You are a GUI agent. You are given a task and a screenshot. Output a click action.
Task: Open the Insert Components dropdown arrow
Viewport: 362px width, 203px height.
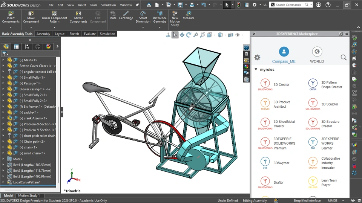coord(11,27)
